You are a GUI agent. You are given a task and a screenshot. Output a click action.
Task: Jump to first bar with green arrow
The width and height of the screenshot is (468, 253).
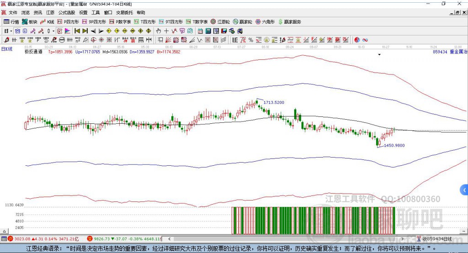77,31
